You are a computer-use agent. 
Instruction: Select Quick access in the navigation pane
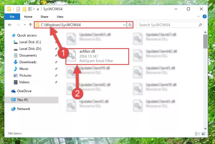27,35
